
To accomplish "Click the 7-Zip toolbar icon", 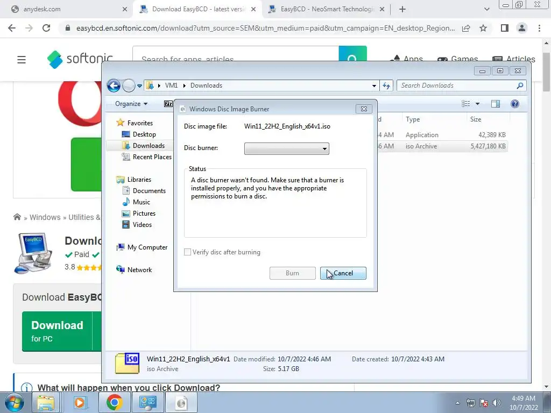I will [x=168, y=104].
